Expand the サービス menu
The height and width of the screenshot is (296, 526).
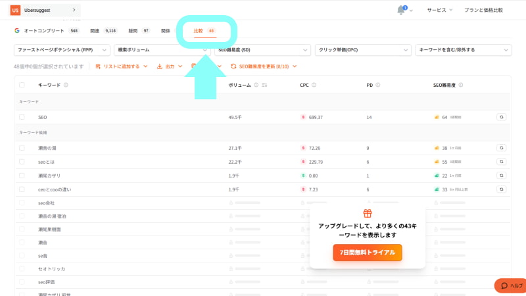coord(439,10)
